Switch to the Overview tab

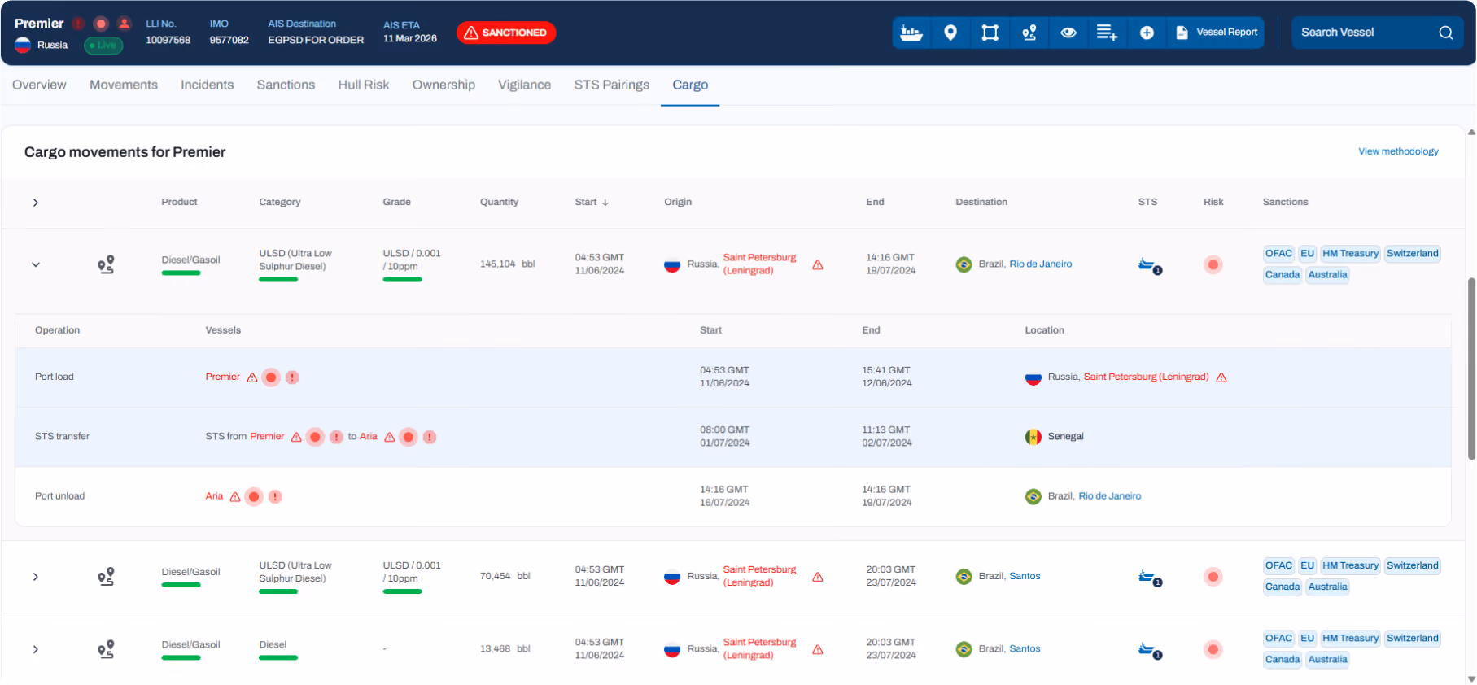[39, 85]
